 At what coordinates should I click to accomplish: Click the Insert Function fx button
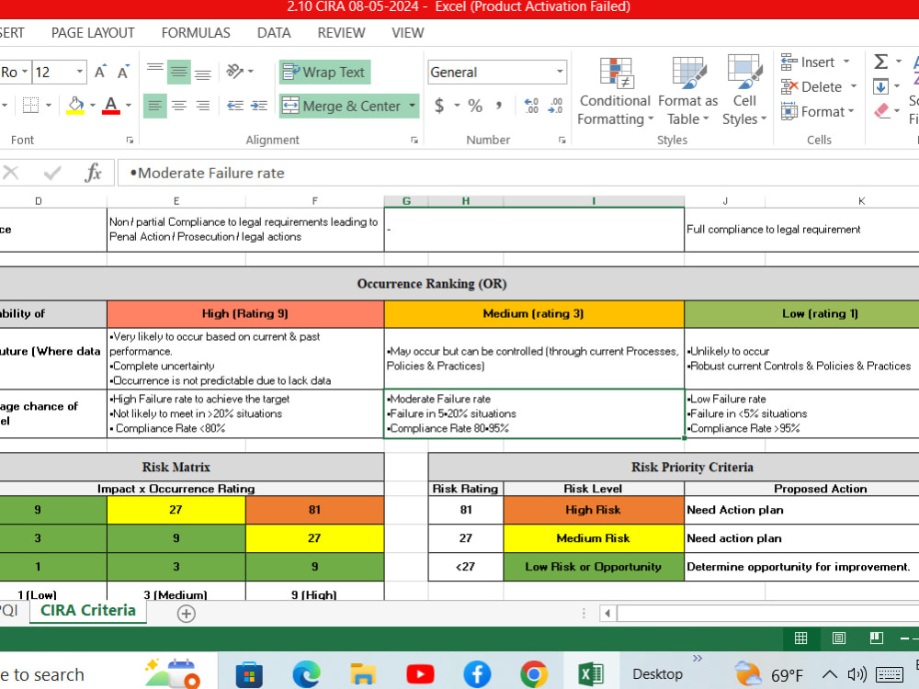93,173
